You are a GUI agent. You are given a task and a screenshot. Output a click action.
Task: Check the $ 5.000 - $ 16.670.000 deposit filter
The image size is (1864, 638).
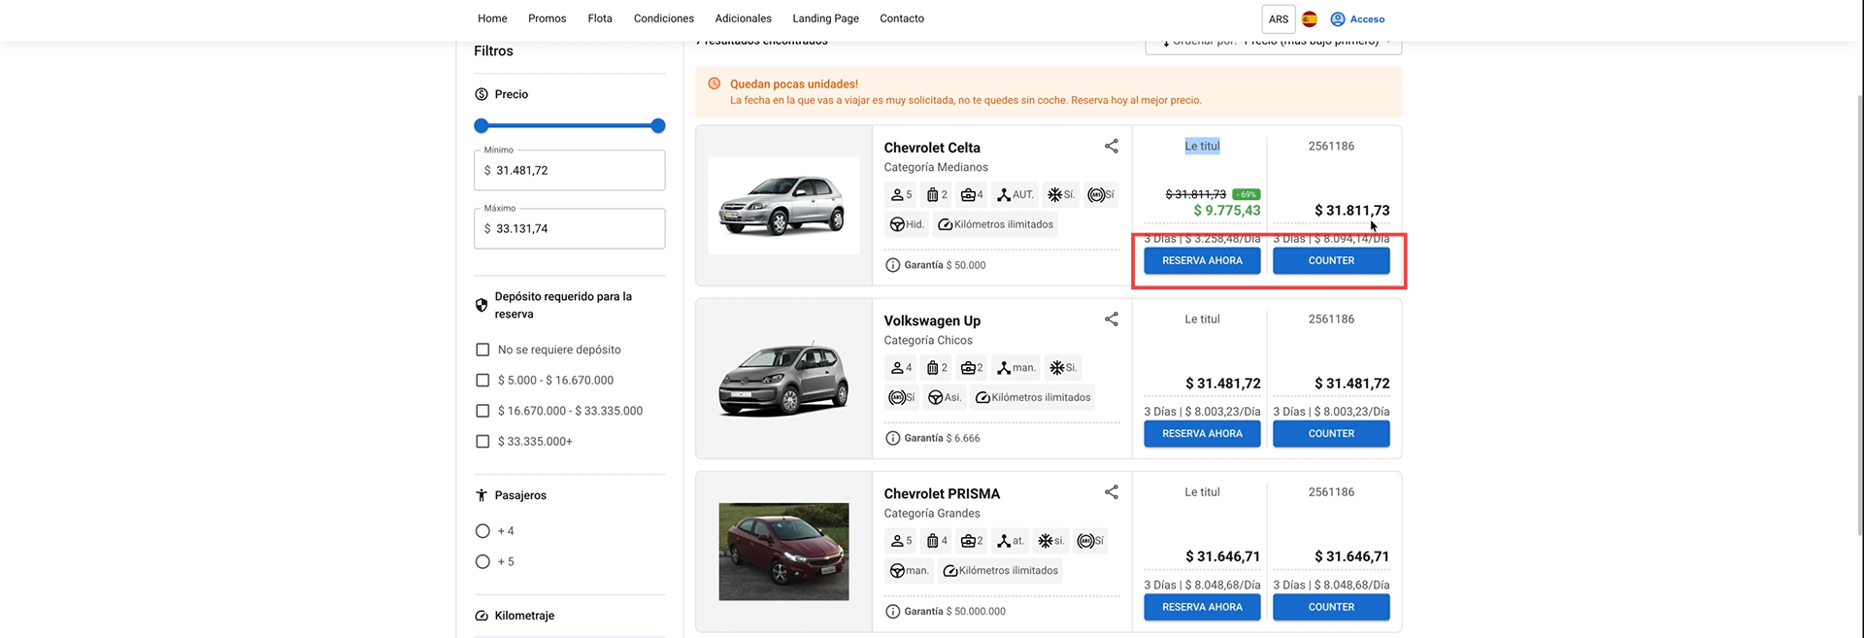pyautogui.click(x=483, y=381)
